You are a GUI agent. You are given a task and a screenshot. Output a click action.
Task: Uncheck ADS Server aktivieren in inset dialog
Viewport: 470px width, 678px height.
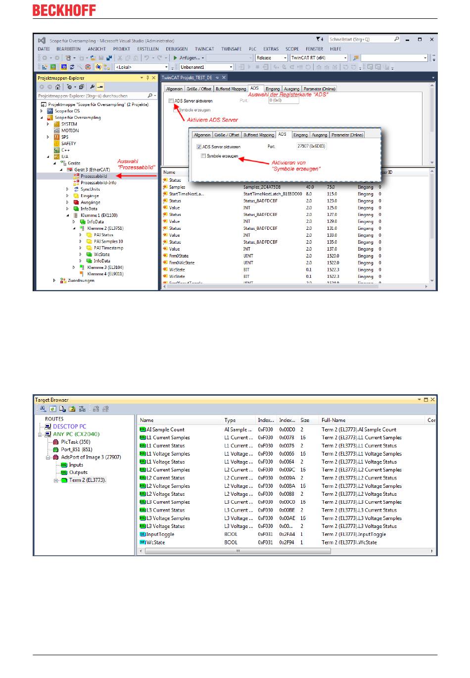pos(199,147)
